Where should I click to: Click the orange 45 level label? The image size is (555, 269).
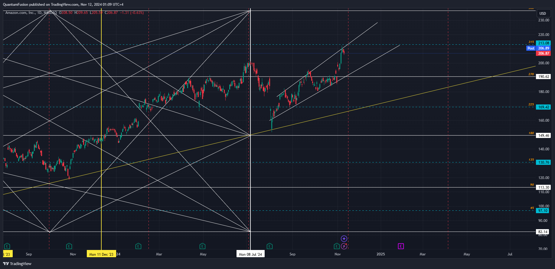532,208
